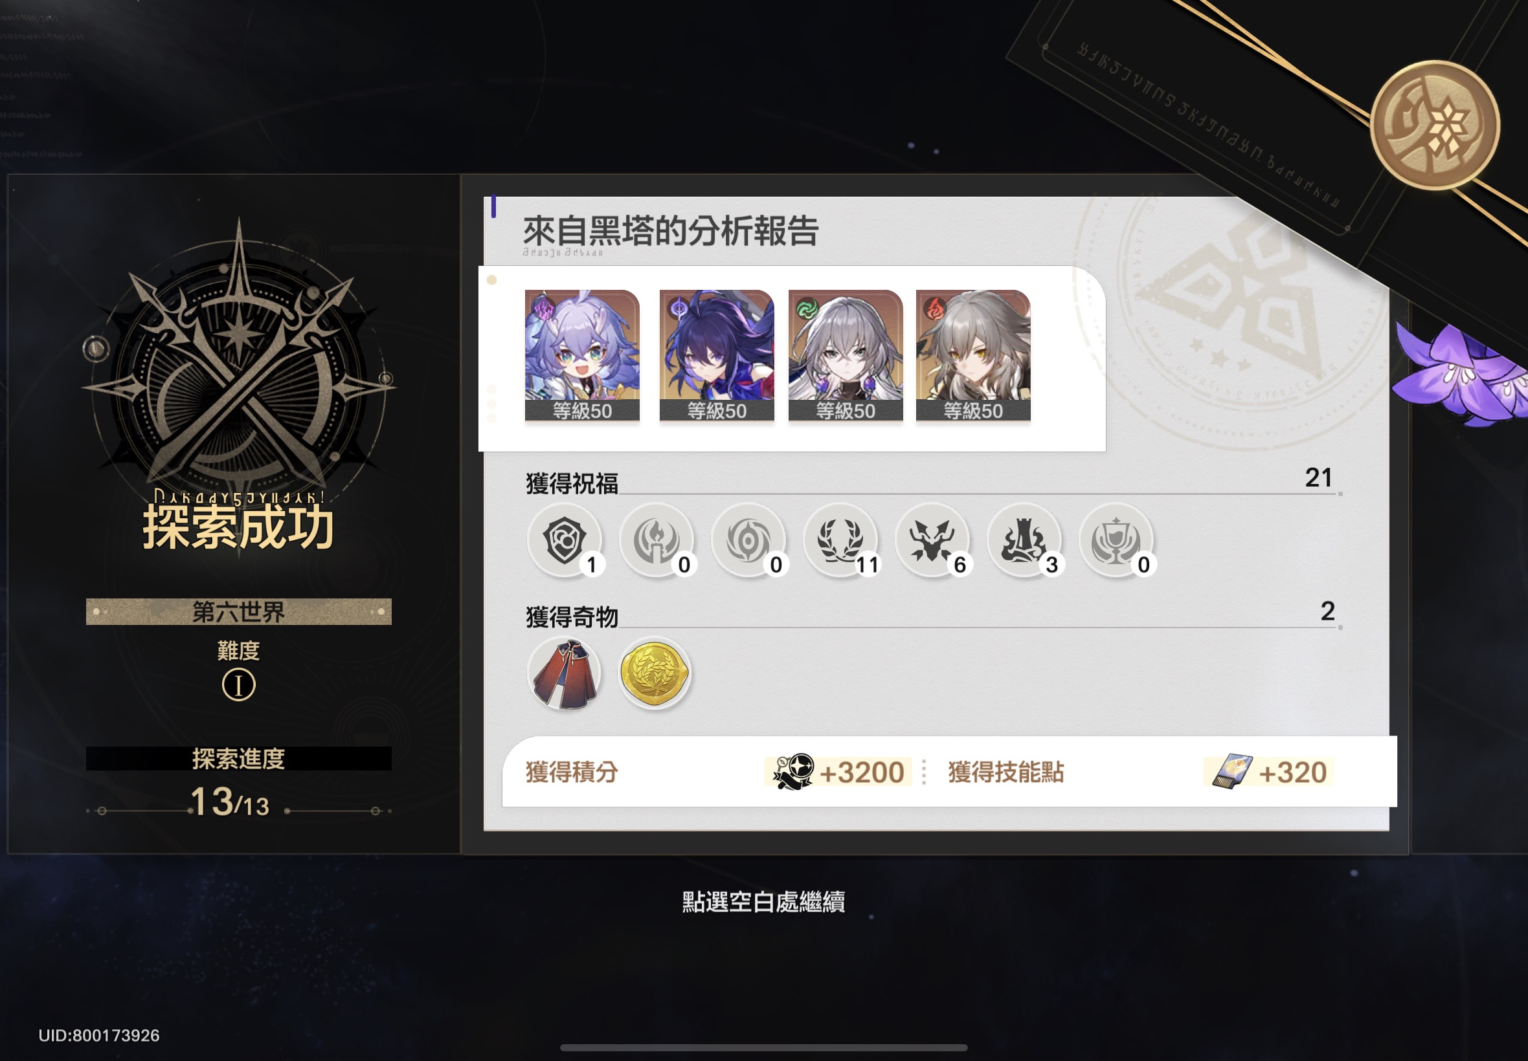The width and height of the screenshot is (1528, 1061).
Task: Click the Nihility blessing icon with count 0
Action: [x=748, y=540]
